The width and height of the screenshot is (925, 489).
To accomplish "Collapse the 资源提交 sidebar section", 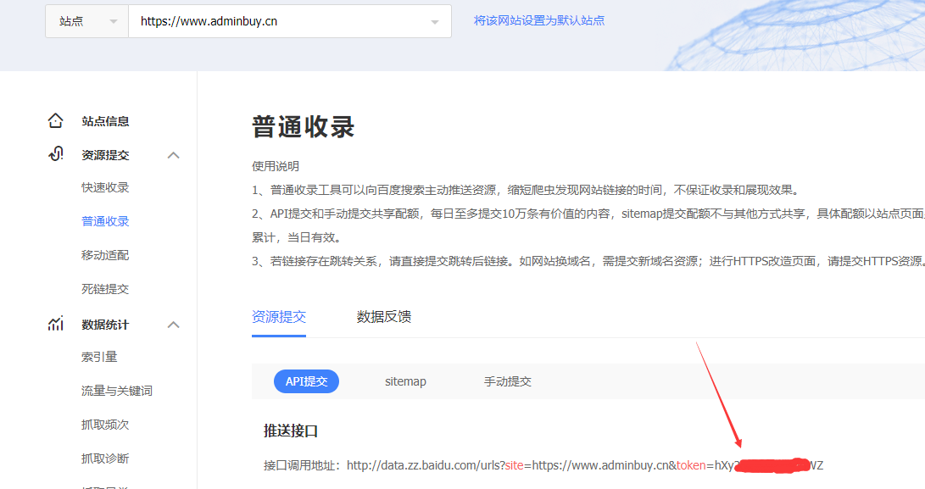I will [x=173, y=154].
